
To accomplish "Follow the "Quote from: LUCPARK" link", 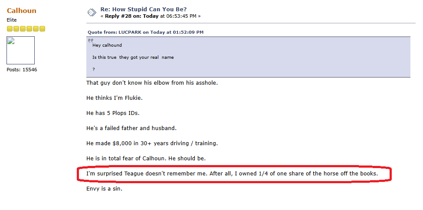I will pyautogui.click(x=145, y=32).
